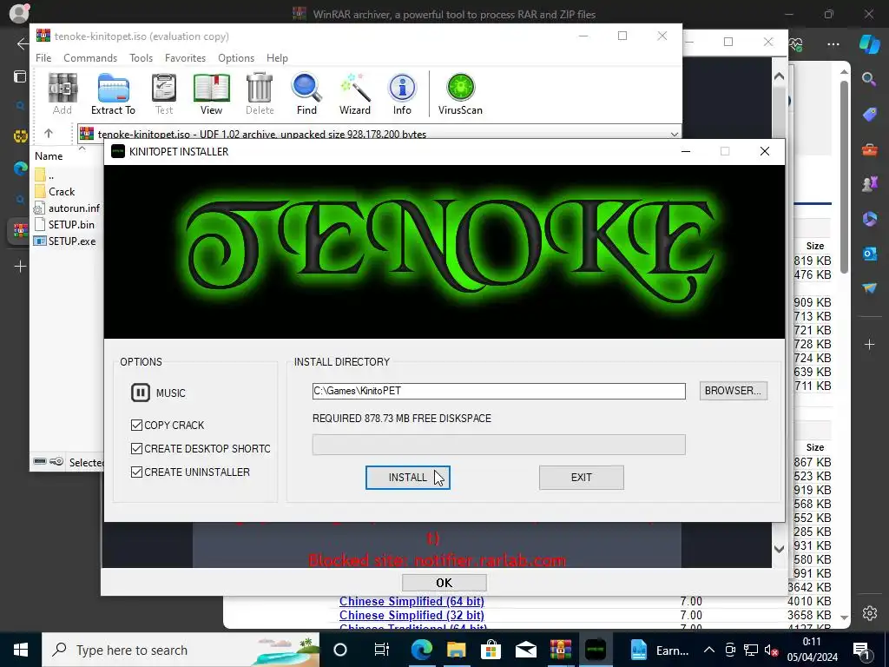Click the Edge profile avatar icon
This screenshot has height=667, width=889.
[x=20, y=12]
